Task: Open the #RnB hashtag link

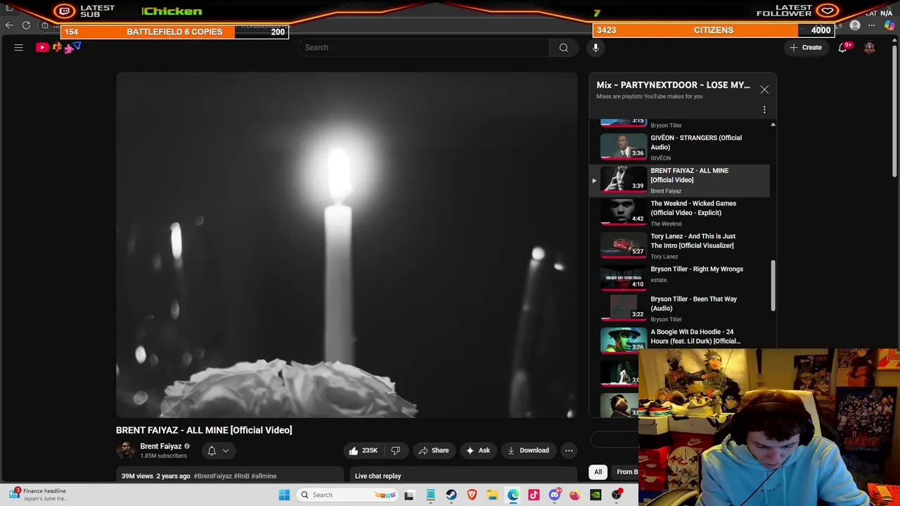Action: [x=242, y=476]
